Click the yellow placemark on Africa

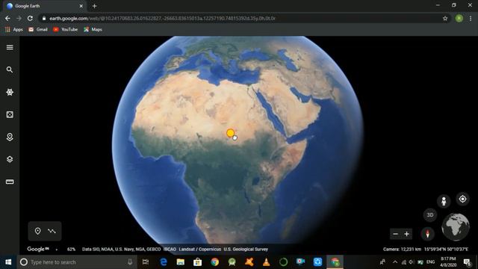(231, 133)
